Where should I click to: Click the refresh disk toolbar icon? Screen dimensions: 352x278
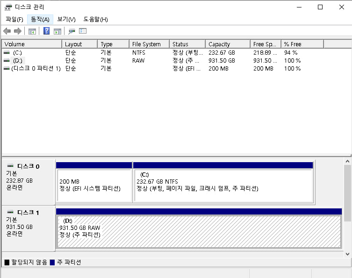pyautogui.click(x=72, y=31)
